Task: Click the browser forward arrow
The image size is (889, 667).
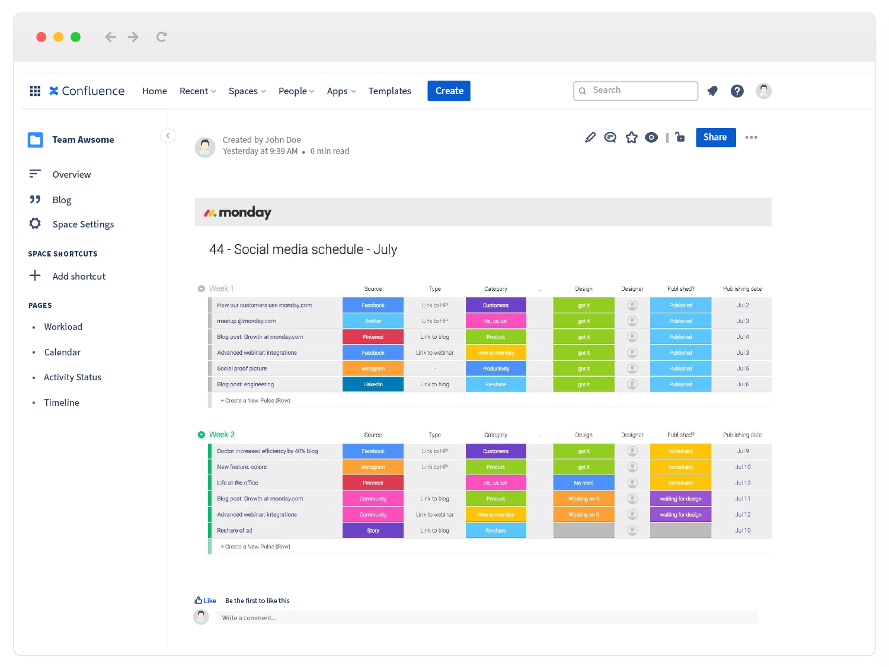Action: coord(133,37)
